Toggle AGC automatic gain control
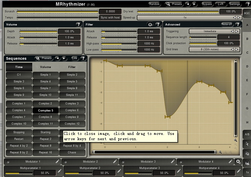The width and height of the screenshot is (251, 177). pyautogui.click(x=246, y=13)
